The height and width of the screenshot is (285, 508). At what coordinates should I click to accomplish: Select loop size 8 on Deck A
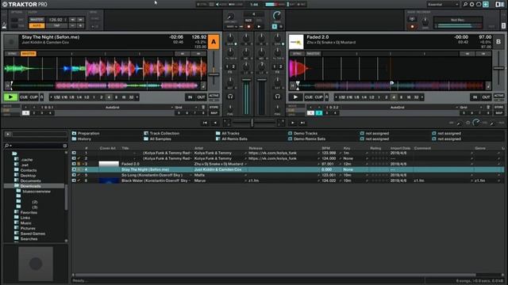coord(117,97)
